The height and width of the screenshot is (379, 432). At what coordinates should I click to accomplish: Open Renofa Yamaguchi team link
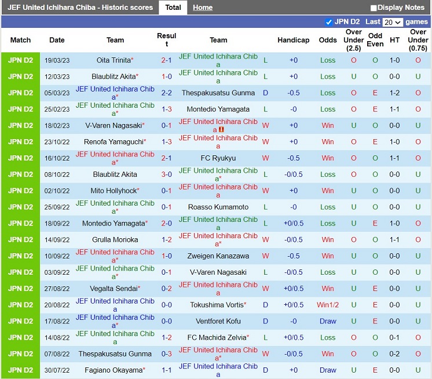click(114, 141)
